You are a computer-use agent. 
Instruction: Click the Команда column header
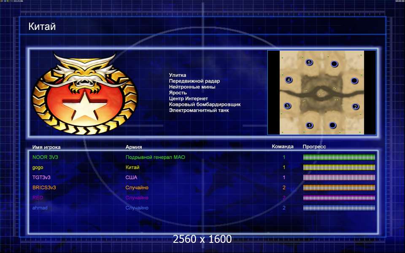(283, 147)
